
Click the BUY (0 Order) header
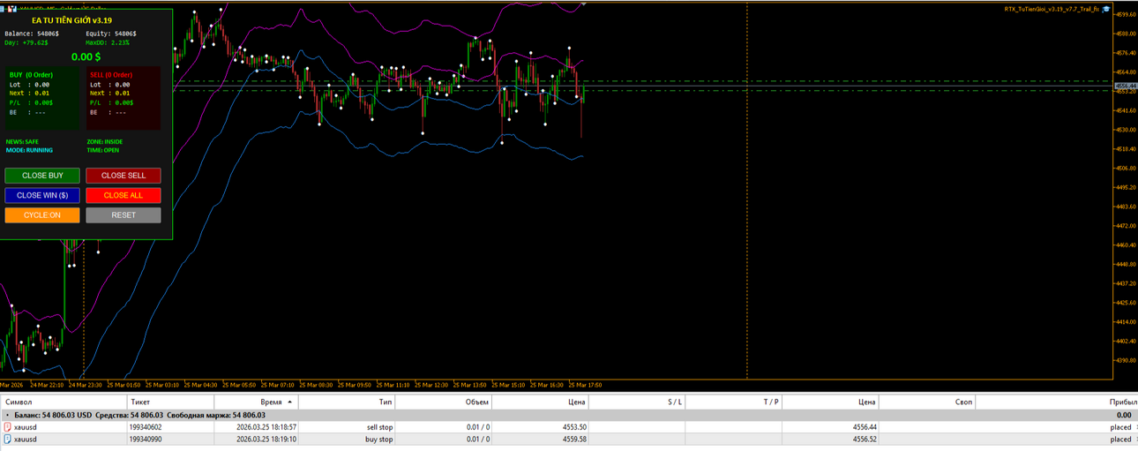coord(34,75)
